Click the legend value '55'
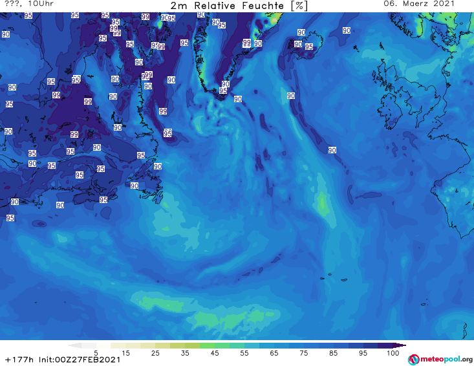Viewport: 474px width, 366px height. click(244, 353)
